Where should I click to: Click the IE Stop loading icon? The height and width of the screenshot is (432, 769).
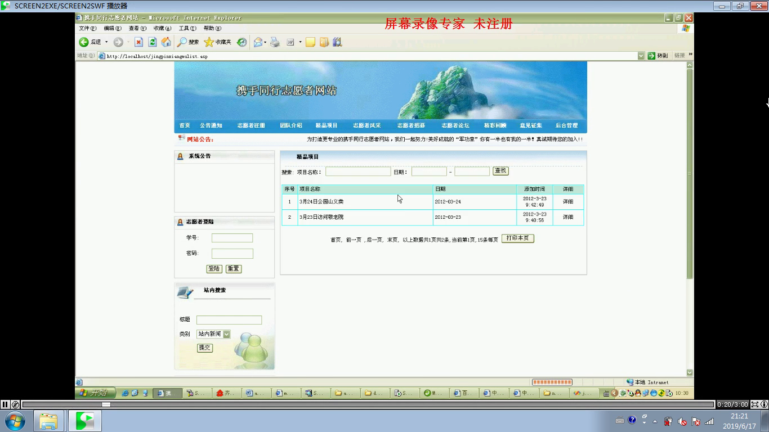tap(138, 42)
